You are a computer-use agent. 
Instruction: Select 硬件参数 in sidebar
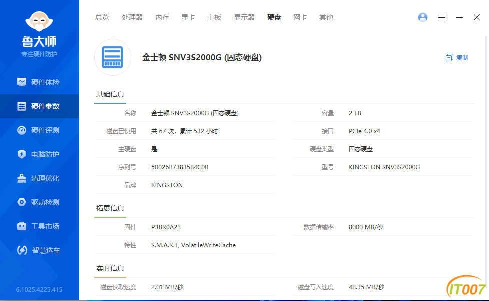coord(40,106)
